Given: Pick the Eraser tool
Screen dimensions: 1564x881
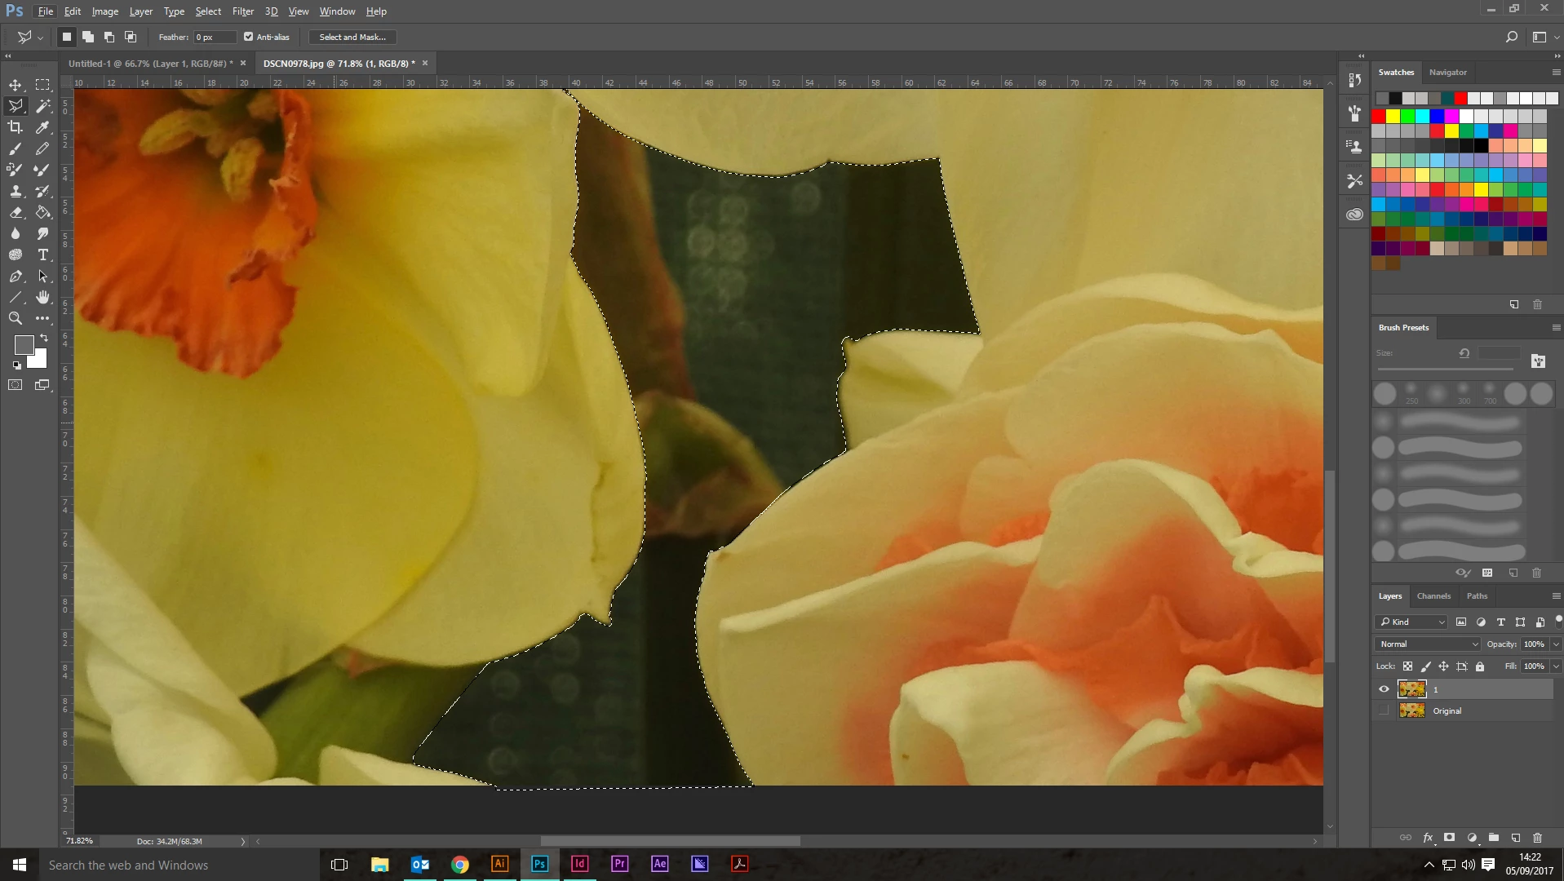Looking at the screenshot, I should [16, 212].
